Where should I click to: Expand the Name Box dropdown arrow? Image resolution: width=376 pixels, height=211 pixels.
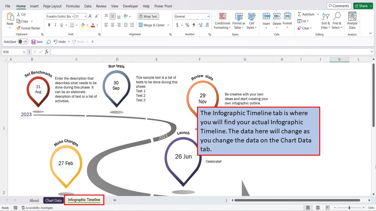24,52
